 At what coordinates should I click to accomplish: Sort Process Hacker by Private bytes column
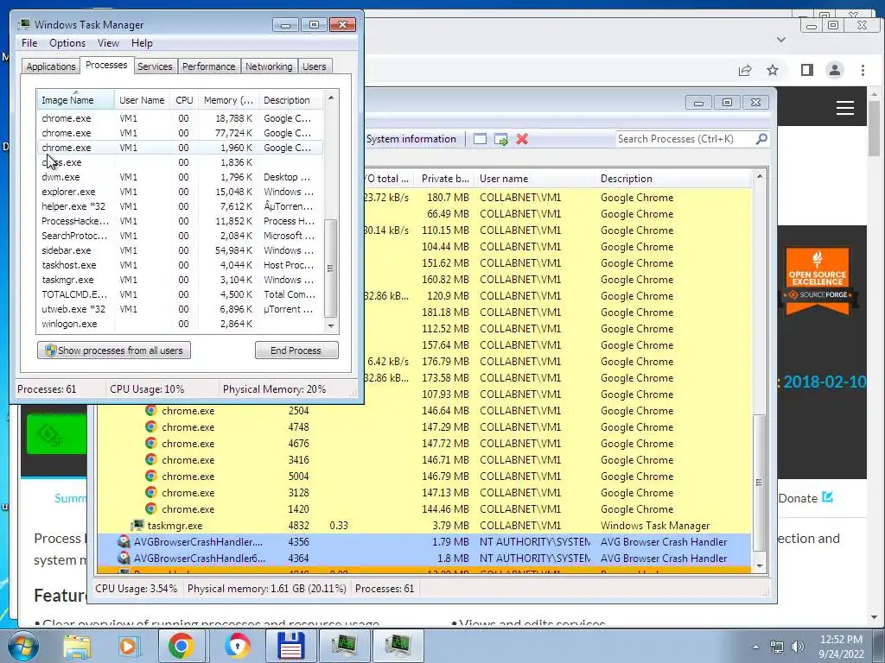[x=445, y=179]
